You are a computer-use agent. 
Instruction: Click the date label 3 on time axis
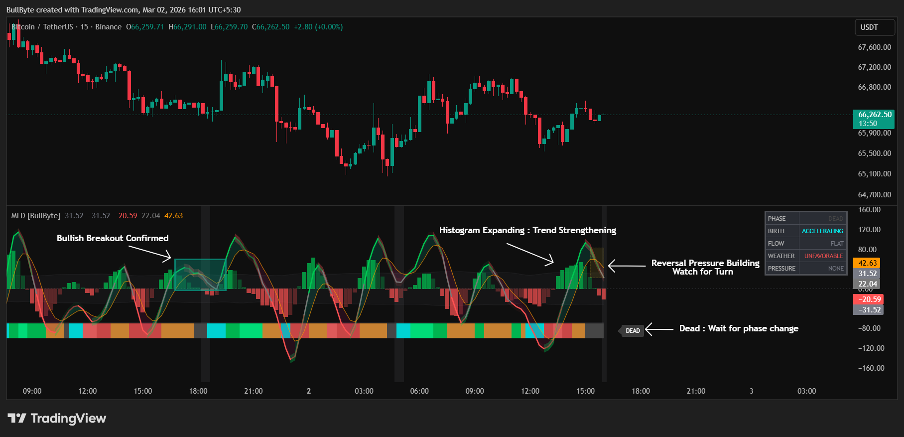(x=752, y=391)
